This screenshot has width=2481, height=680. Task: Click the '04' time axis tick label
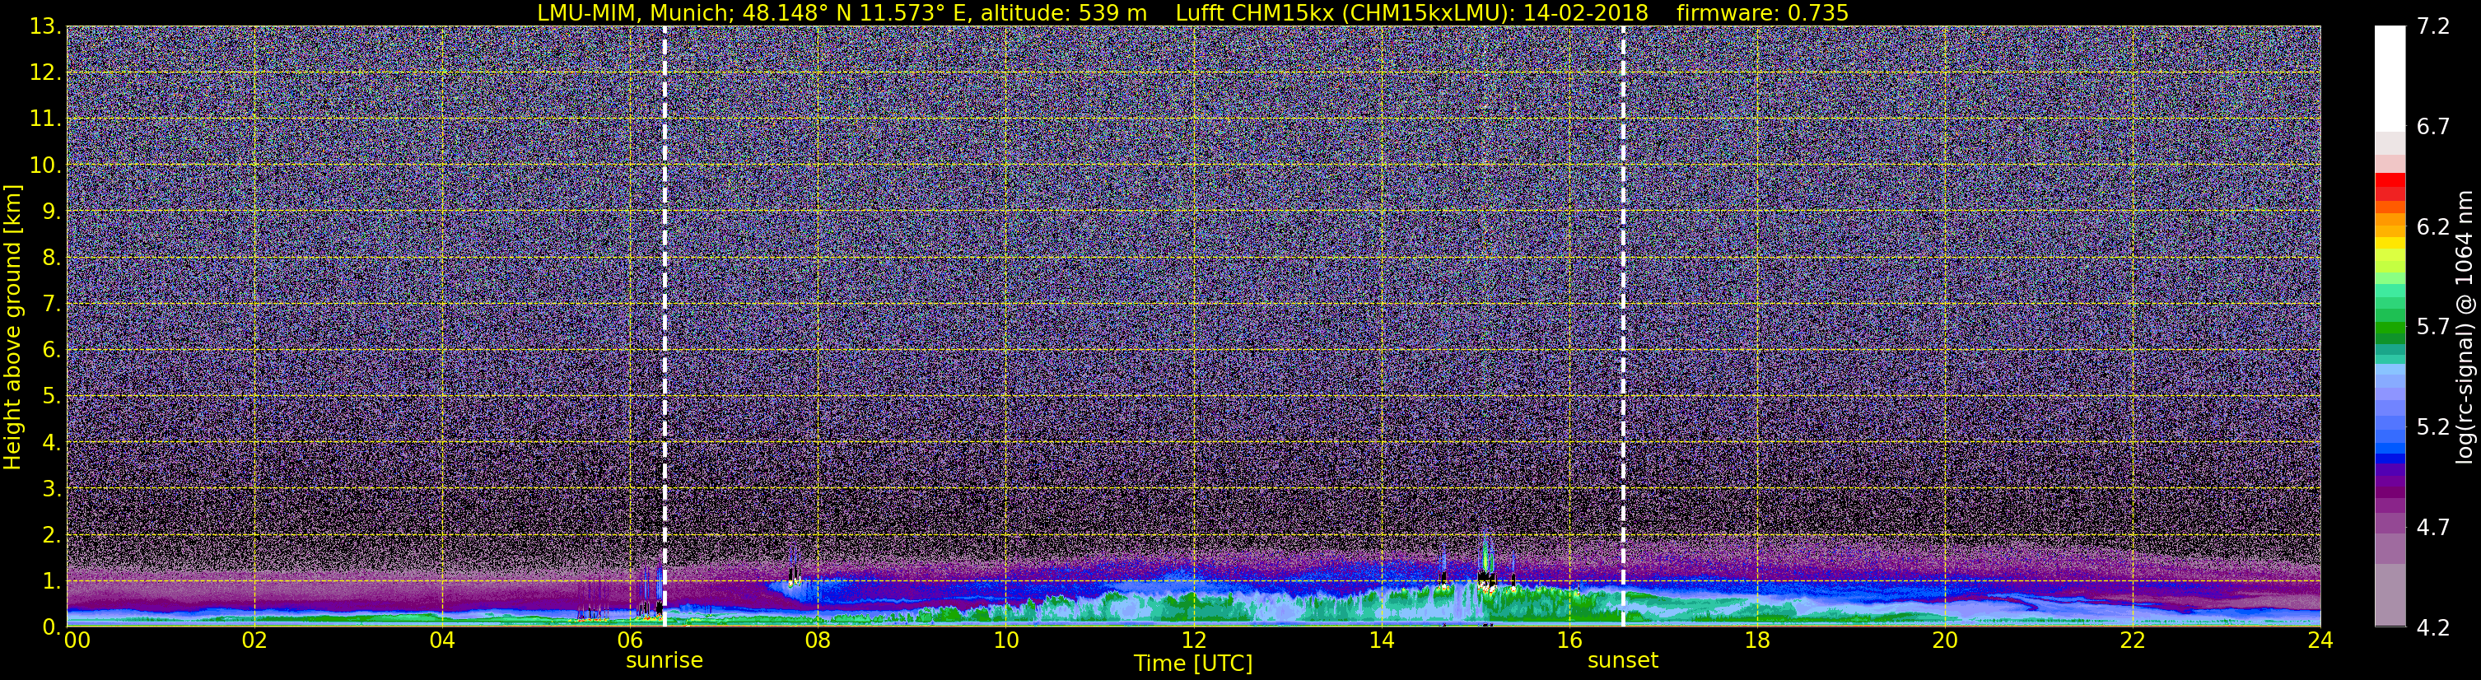[x=442, y=640]
